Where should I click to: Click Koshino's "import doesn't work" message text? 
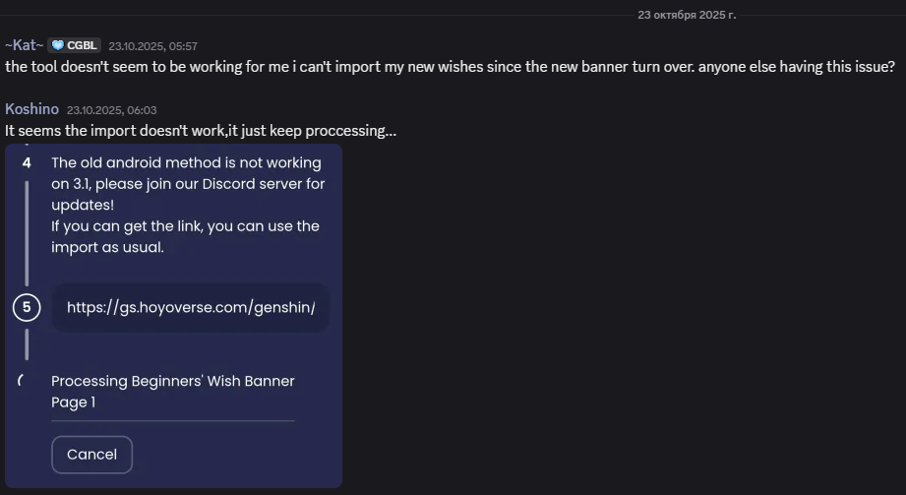201,130
